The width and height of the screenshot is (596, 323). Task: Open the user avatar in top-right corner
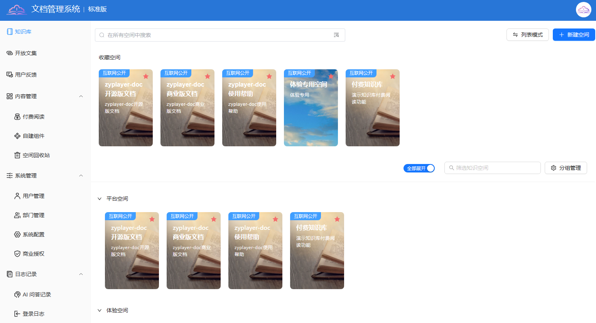pyautogui.click(x=583, y=10)
